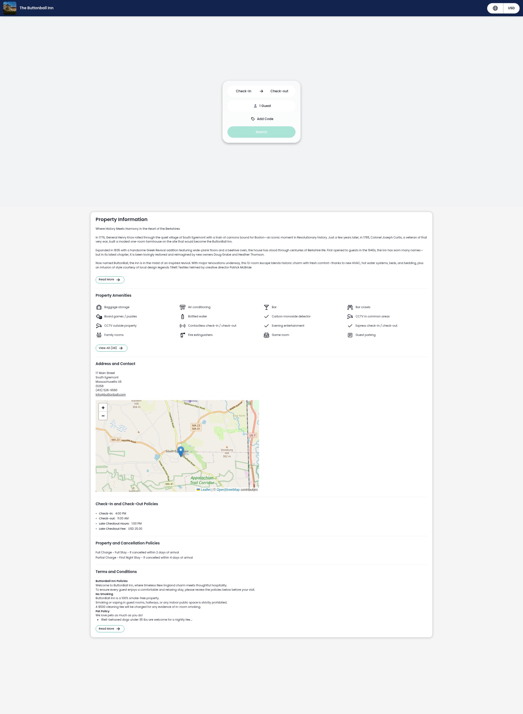Open the USD currency selector
The image size is (523, 714).
pos(511,8)
